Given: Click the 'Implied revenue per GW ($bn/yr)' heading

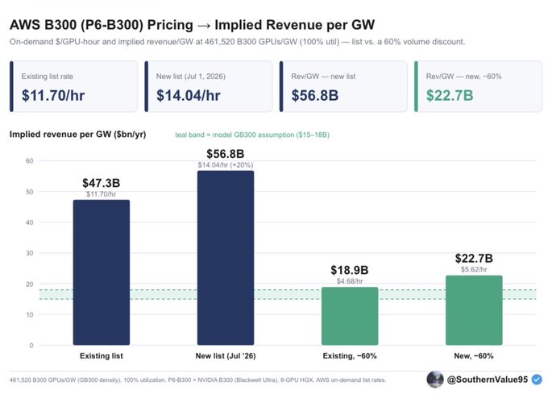Looking at the screenshot, I should click(x=78, y=135).
